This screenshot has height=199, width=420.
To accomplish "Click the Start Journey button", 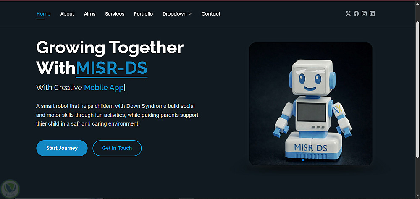I will (62, 148).
